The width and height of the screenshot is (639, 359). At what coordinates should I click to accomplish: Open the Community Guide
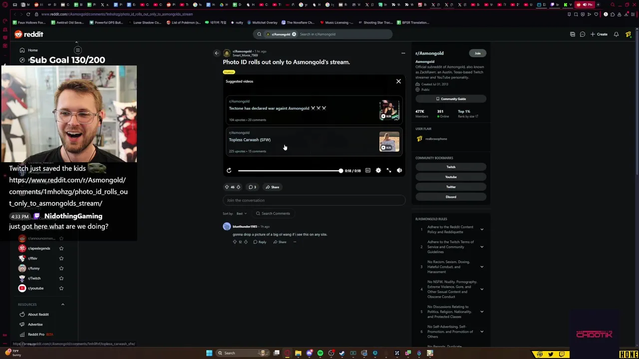(x=451, y=99)
